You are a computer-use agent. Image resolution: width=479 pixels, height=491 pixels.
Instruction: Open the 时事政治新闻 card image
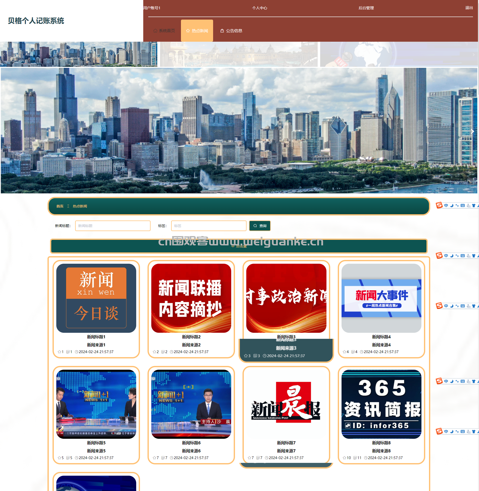(286, 298)
